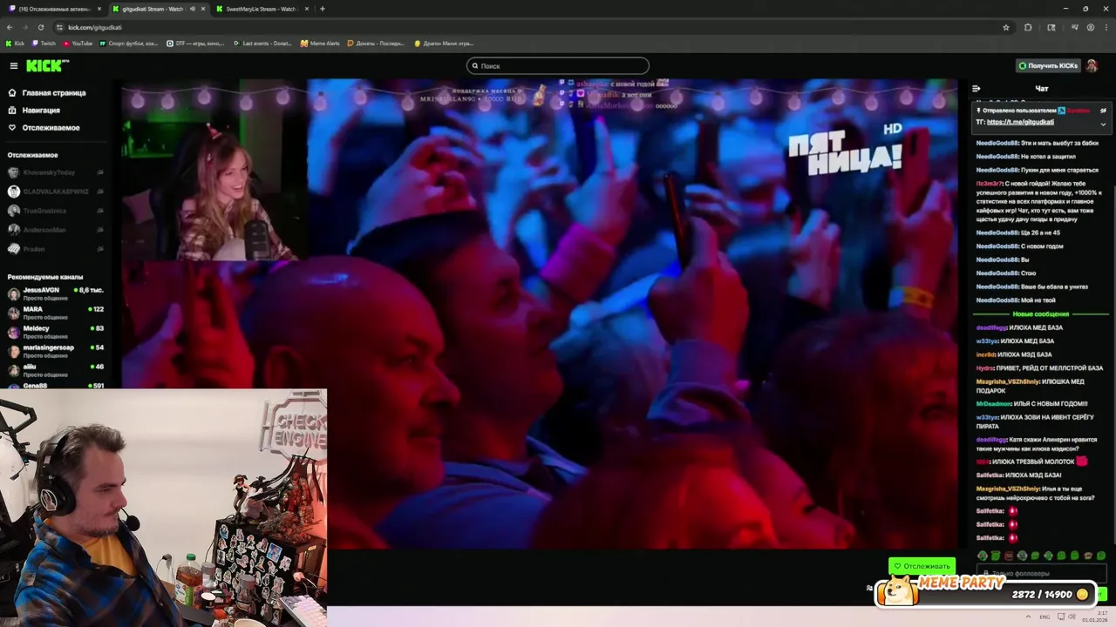Screen dimensions: 1116x627
Task: Show hidden tray icons with the chevron
Action: (x=1026, y=617)
